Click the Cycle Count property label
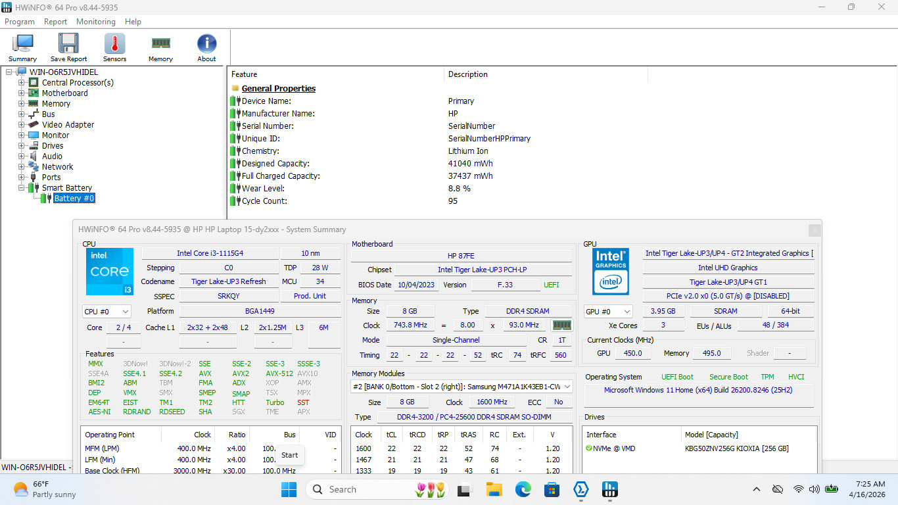The image size is (898, 505). click(x=264, y=201)
